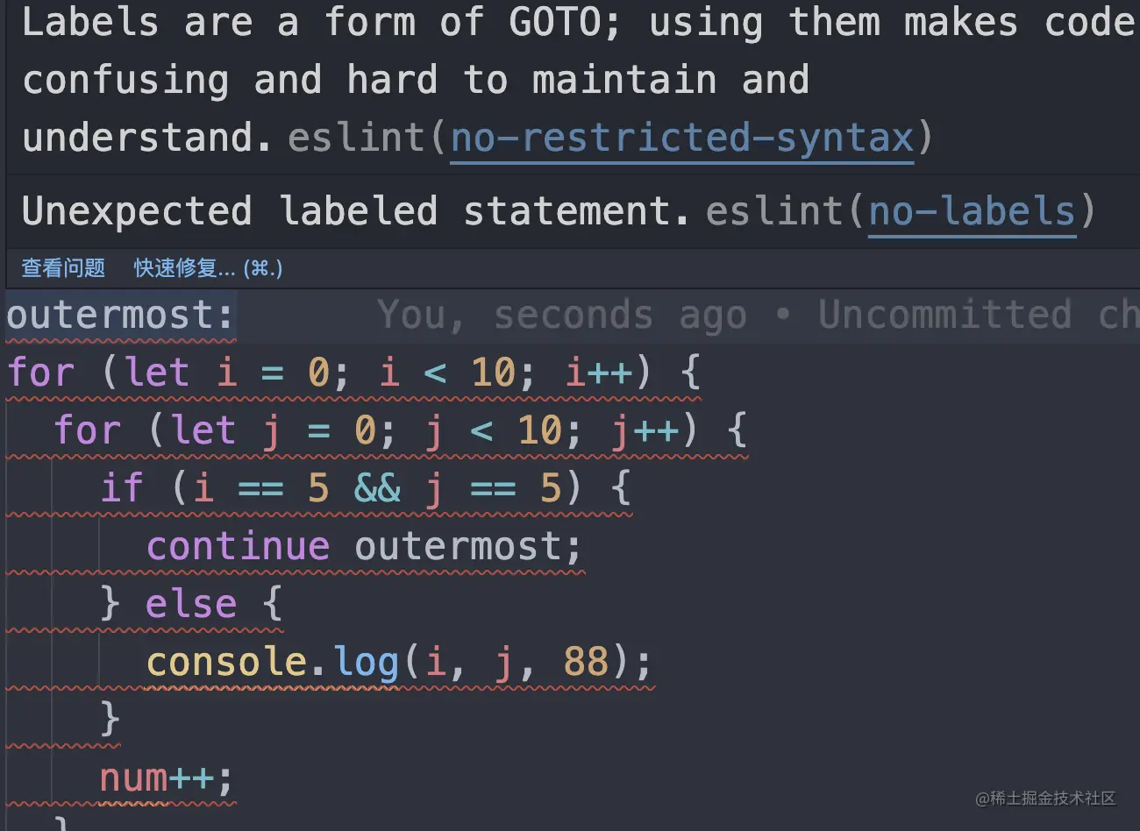Click the console identifier
Screen dimensions: 1140x831
click(226, 662)
